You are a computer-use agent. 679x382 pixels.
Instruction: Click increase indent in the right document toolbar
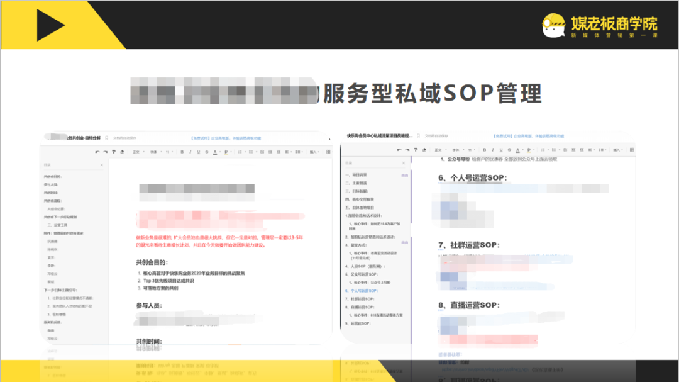pyautogui.click(x=582, y=150)
